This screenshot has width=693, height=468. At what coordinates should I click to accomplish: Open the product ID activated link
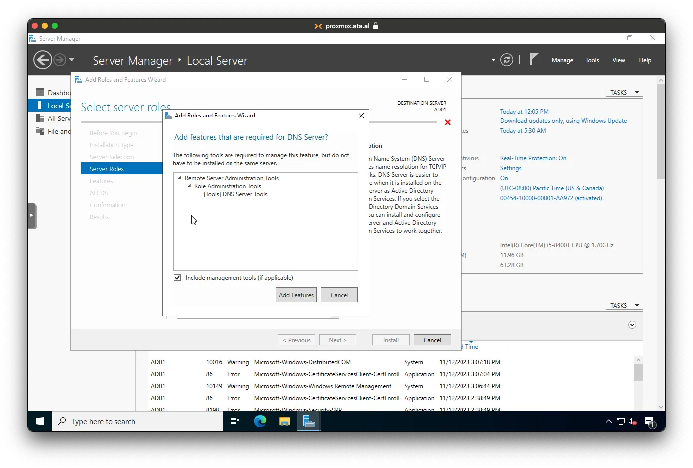pyautogui.click(x=551, y=198)
